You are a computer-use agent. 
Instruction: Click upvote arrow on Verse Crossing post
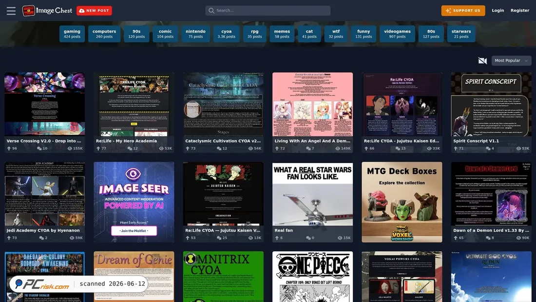coord(9,148)
